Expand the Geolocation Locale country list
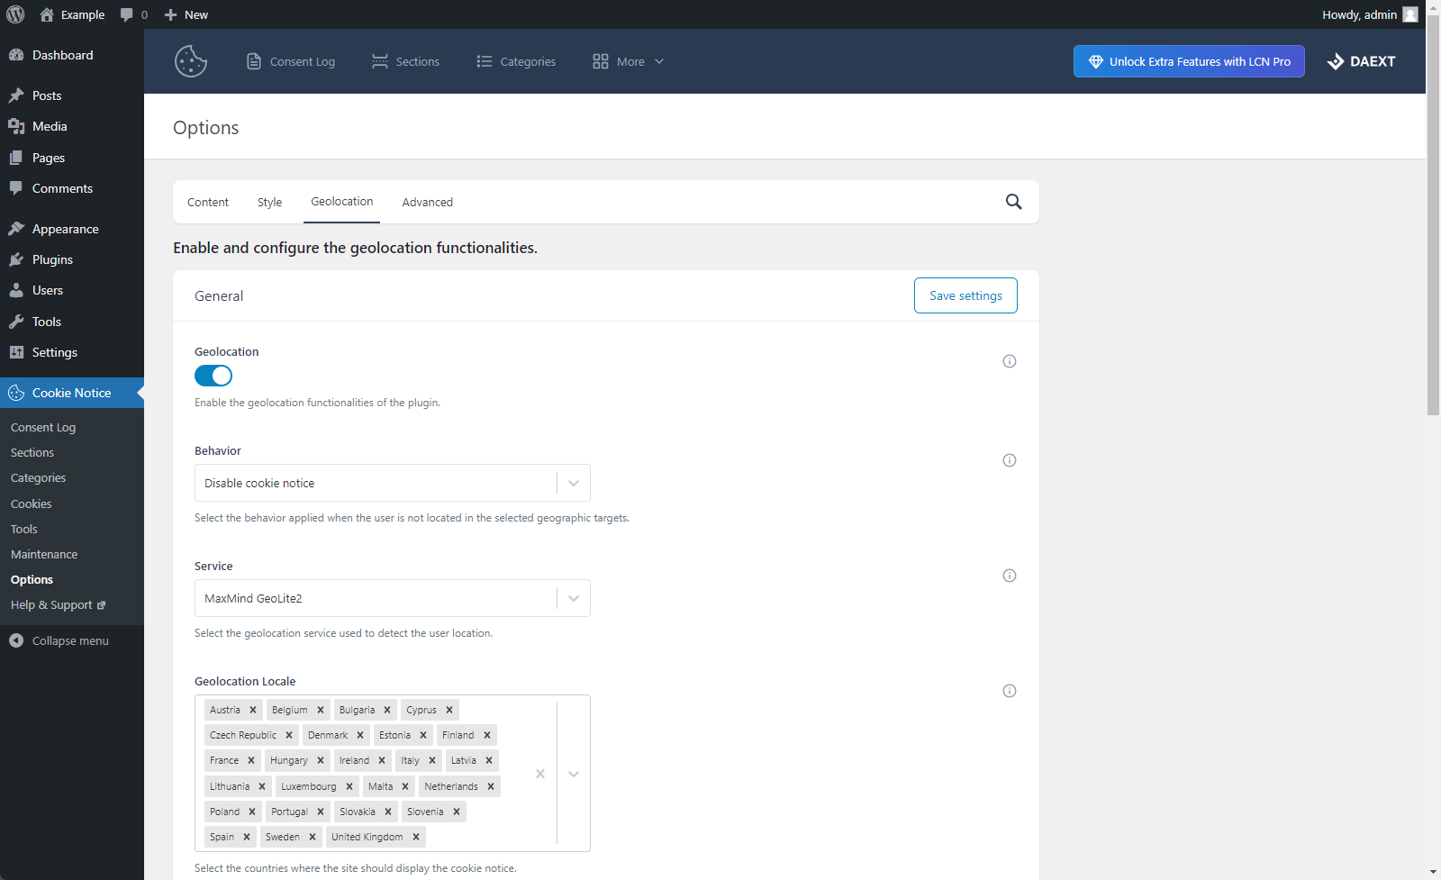Image resolution: width=1441 pixels, height=880 pixels. (x=574, y=774)
